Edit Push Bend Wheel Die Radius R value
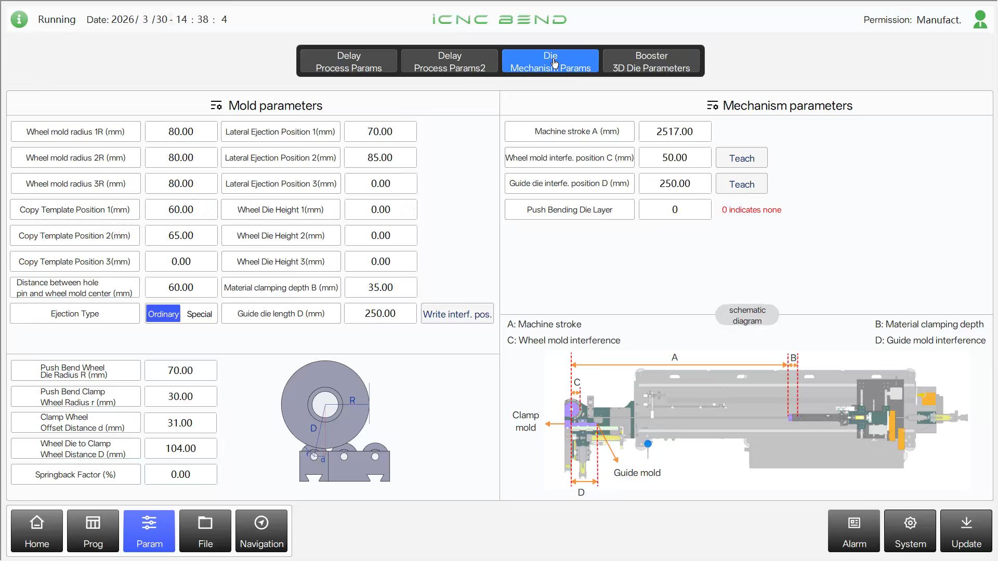Image resolution: width=998 pixels, height=561 pixels. coord(181,370)
